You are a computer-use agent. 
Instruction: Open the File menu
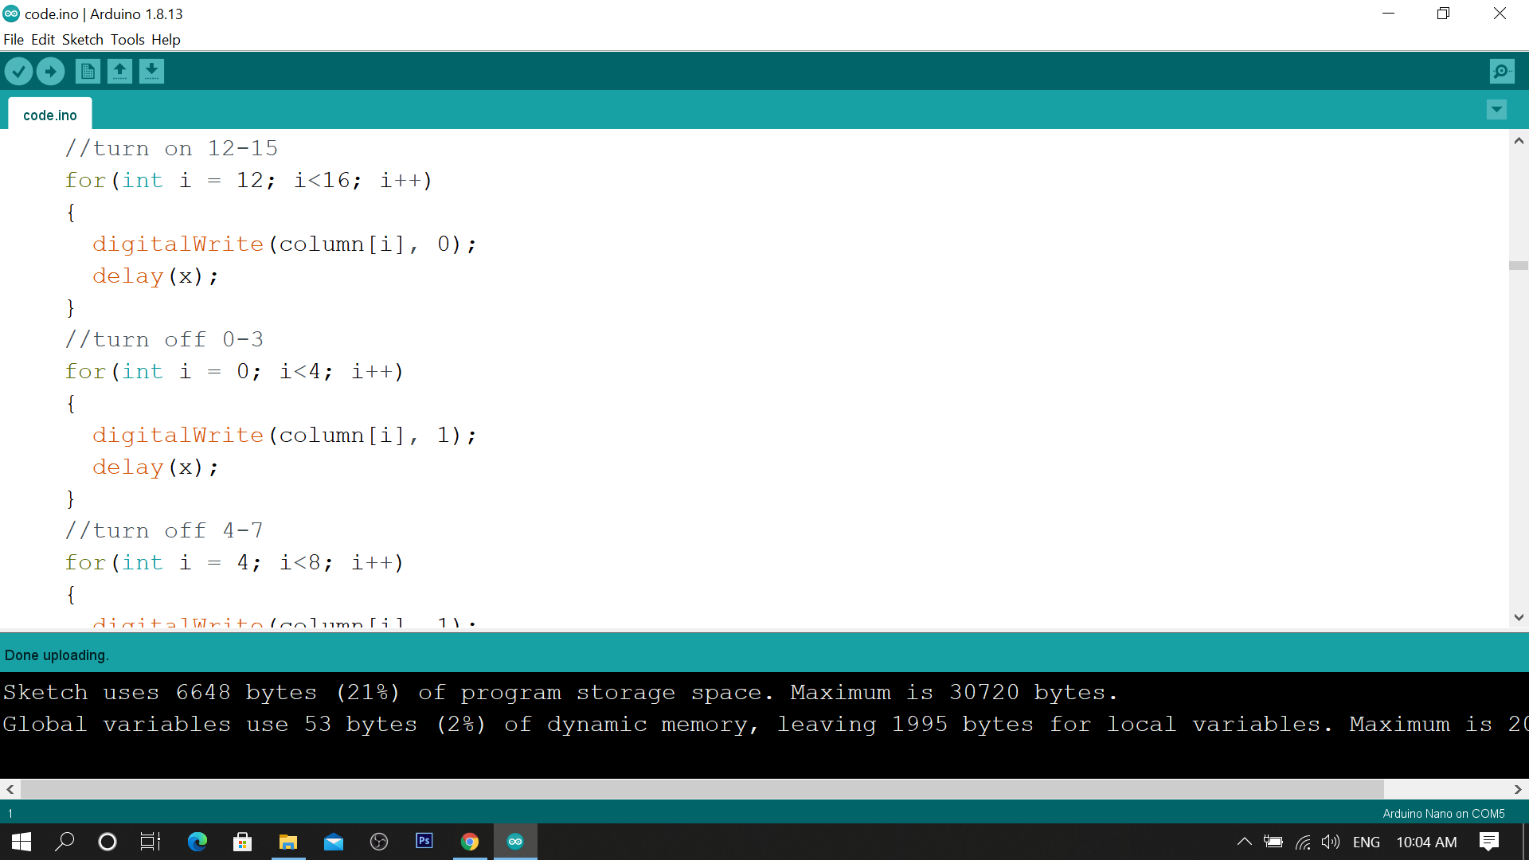13,39
